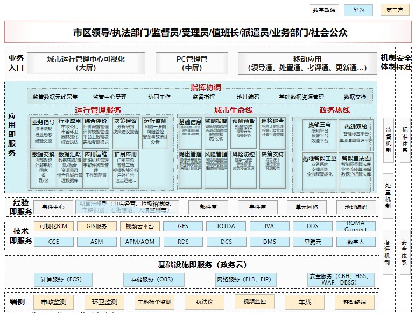Select the 可视化BIM service box
This screenshot has height=313, width=415.
coord(53,227)
